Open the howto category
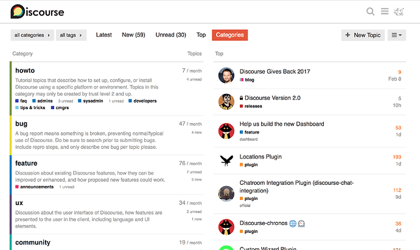420x250 pixels. [25, 71]
